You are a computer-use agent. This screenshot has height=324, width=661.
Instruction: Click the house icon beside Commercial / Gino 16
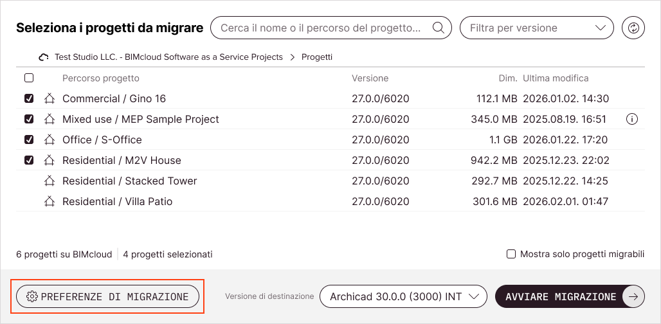tap(50, 98)
